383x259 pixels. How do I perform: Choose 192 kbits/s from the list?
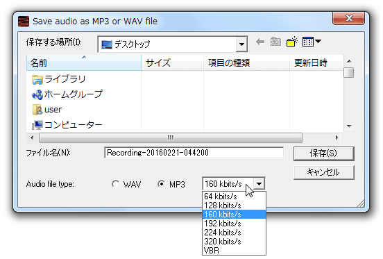pos(234,224)
